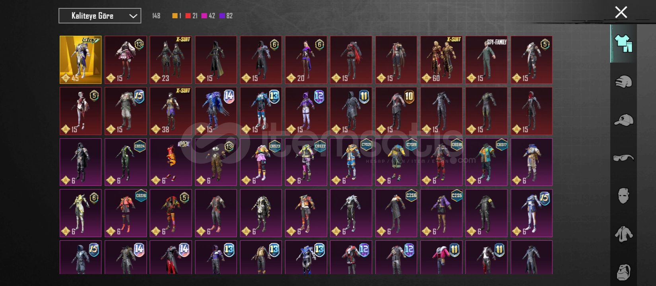Pick the C6S24 green outfit

coord(126,162)
